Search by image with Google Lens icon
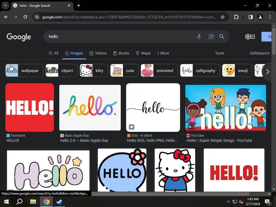The width and height of the screenshot is (276, 207). (211, 37)
